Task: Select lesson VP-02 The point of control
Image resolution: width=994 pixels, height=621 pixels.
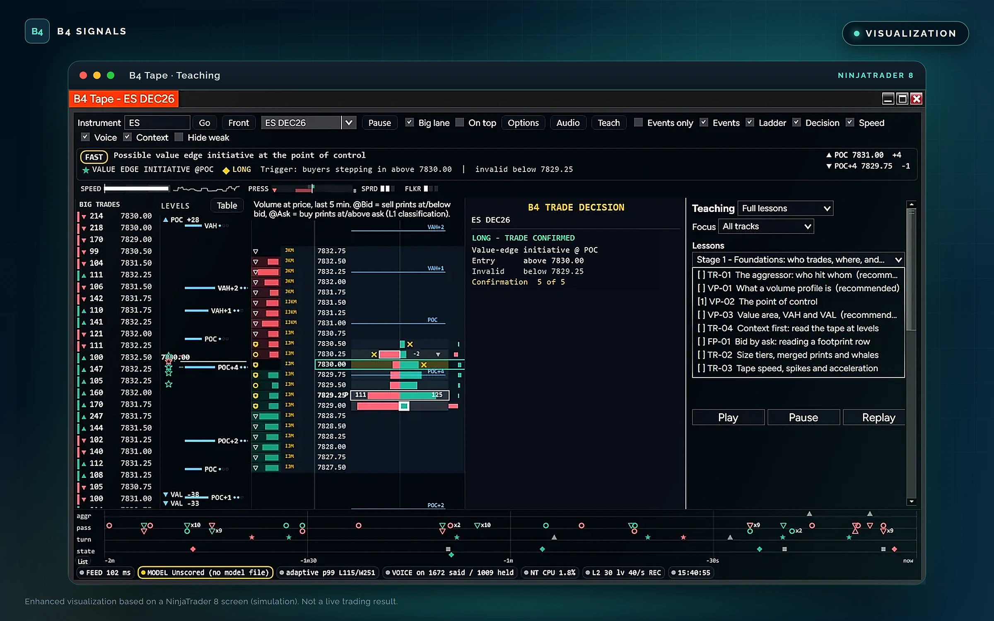Action: pos(798,301)
